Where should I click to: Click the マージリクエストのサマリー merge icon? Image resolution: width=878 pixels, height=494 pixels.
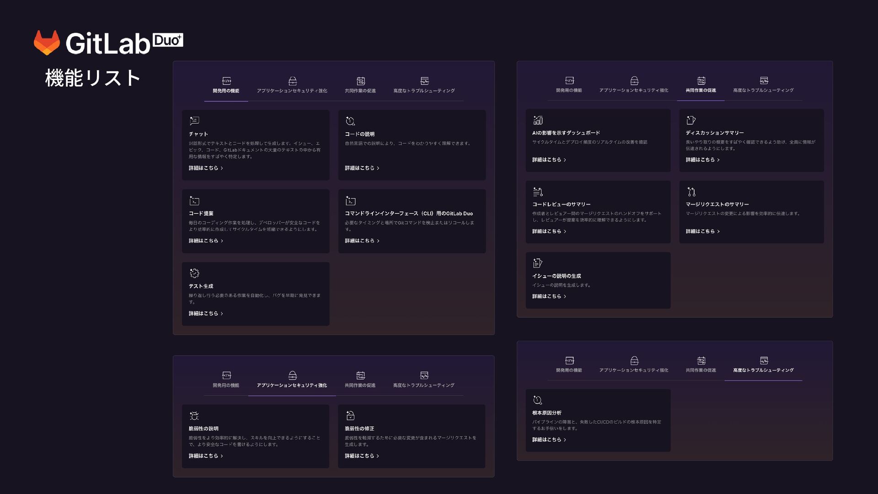(691, 192)
